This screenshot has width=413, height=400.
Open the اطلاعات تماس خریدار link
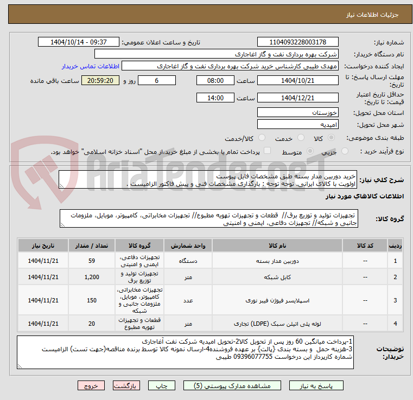90,66
